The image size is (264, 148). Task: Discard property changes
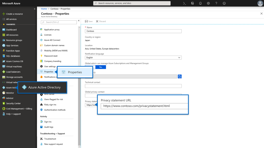click(x=101, y=21)
